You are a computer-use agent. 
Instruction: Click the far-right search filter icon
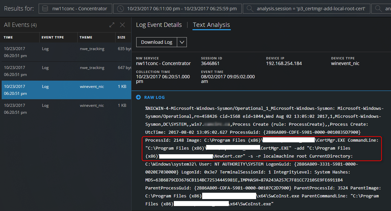[x=377, y=9]
